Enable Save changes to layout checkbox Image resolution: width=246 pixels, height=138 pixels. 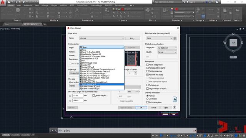(148, 89)
